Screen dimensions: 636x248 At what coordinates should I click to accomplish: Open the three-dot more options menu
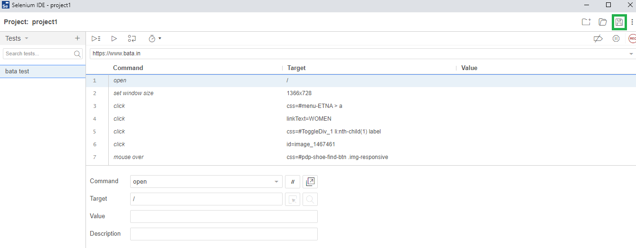tap(632, 22)
